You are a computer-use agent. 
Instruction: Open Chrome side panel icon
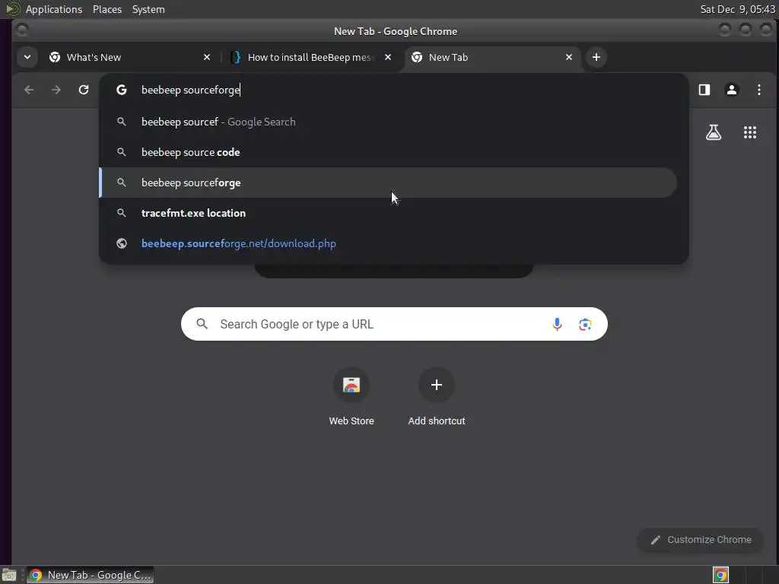[704, 90]
